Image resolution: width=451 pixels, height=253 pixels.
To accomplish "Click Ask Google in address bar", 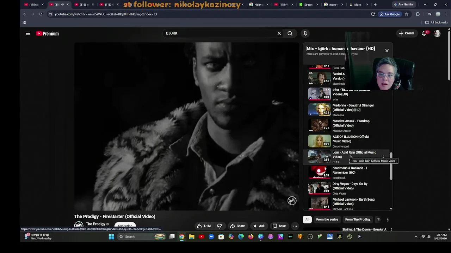I will coord(389,14).
